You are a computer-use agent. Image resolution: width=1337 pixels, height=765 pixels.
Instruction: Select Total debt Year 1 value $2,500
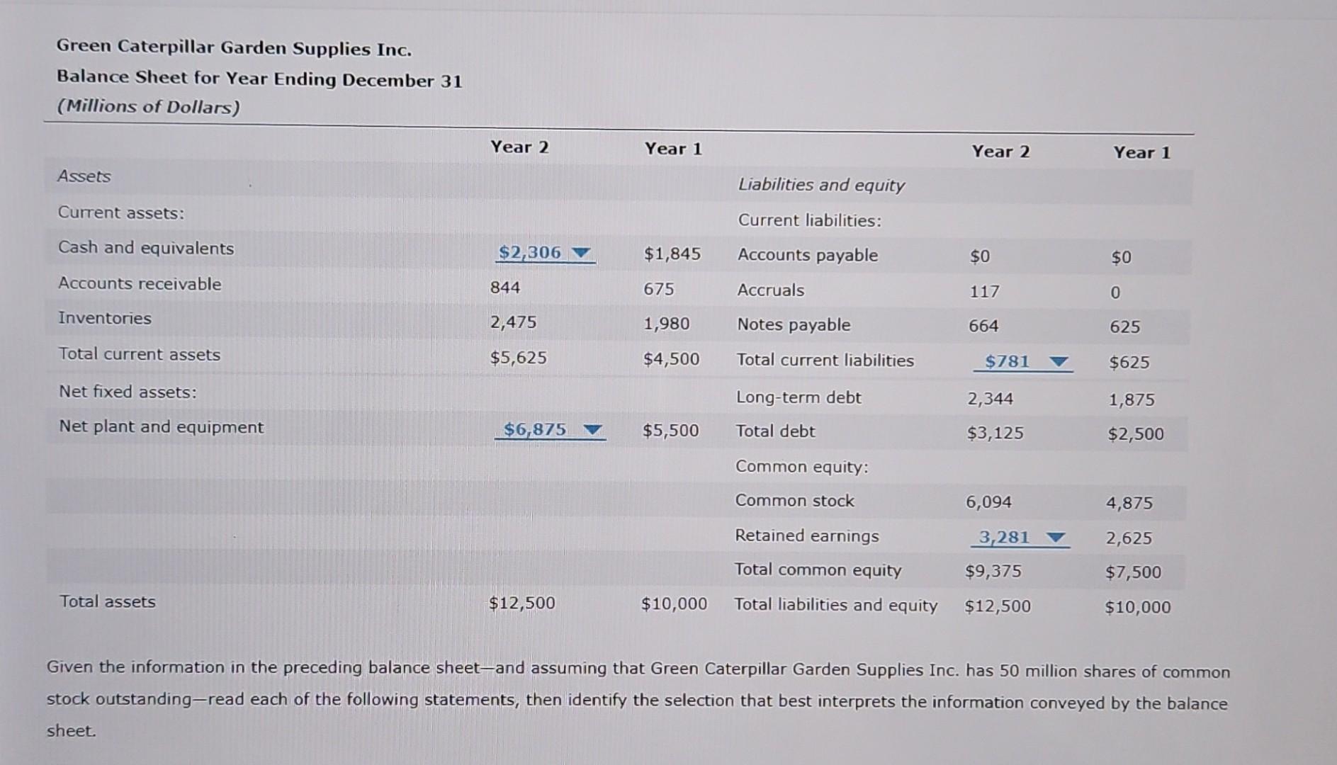[1136, 434]
